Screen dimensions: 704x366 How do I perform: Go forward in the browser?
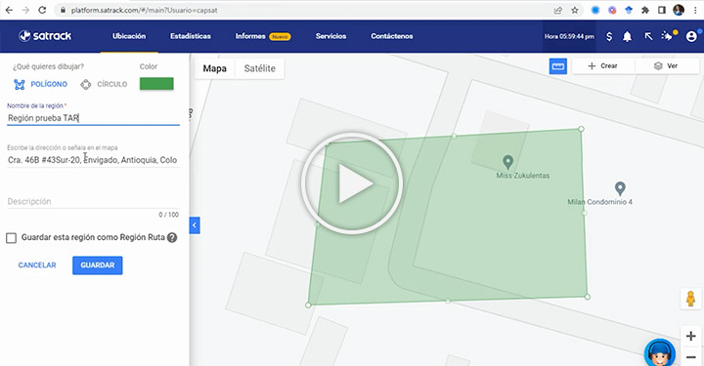click(25, 10)
